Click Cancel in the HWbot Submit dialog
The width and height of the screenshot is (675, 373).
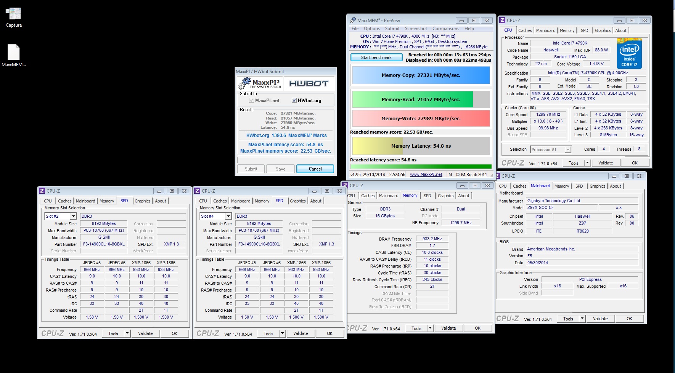pos(315,169)
